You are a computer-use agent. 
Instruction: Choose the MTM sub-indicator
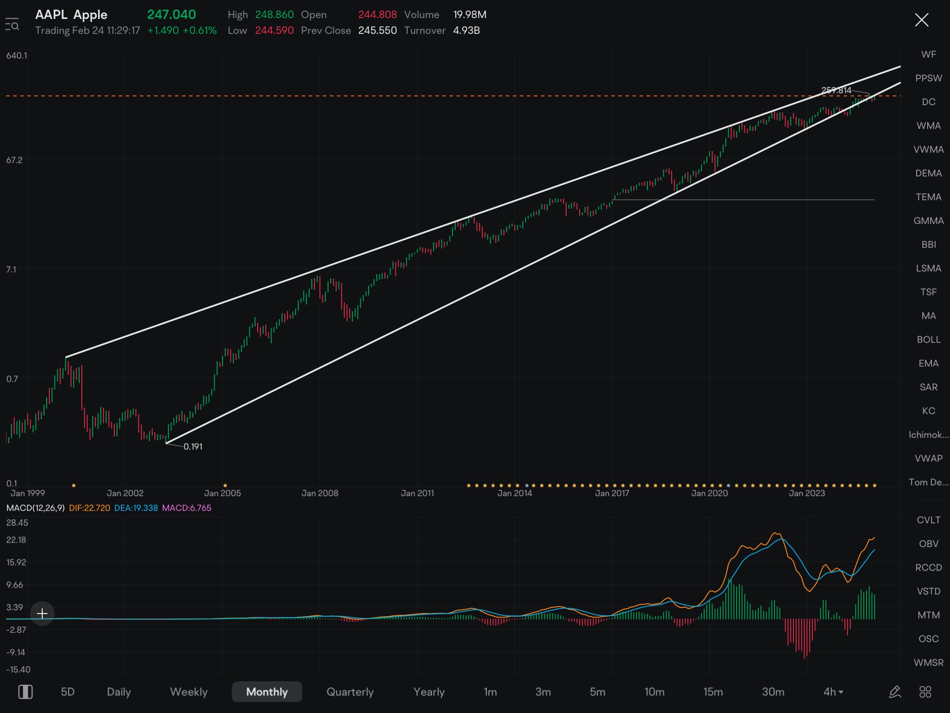pos(928,615)
